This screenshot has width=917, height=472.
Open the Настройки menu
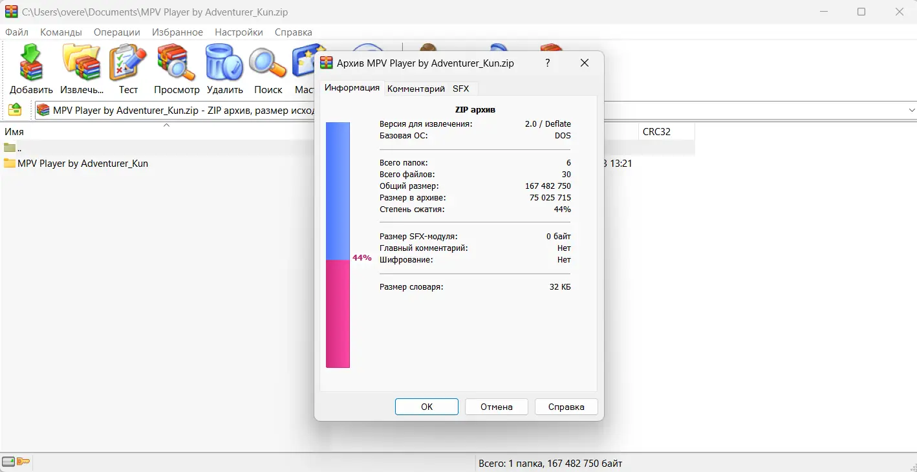[239, 32]
